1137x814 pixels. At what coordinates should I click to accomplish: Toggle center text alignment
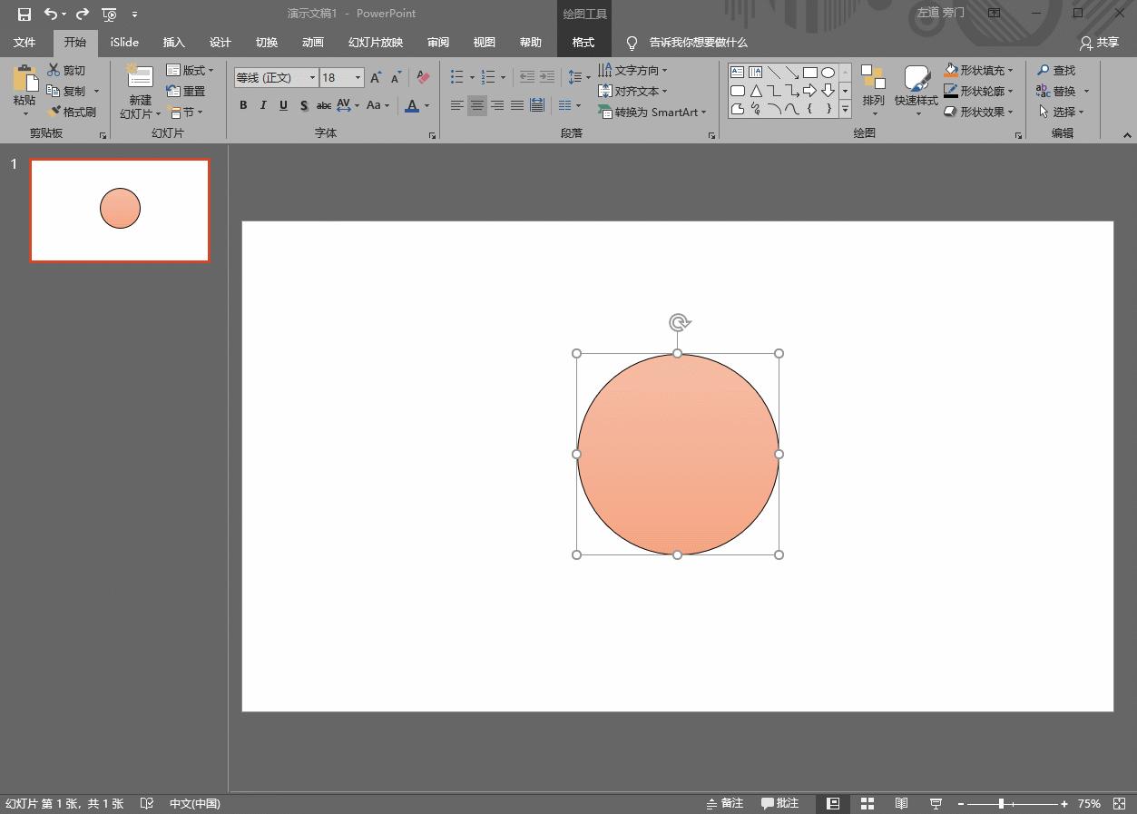(477, 105)
